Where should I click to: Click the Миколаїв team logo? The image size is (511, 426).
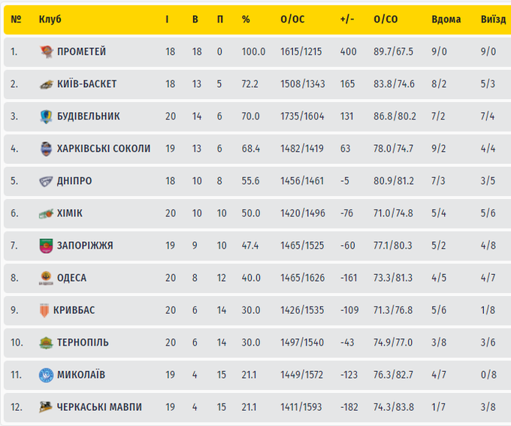click(x=46, y=375)
